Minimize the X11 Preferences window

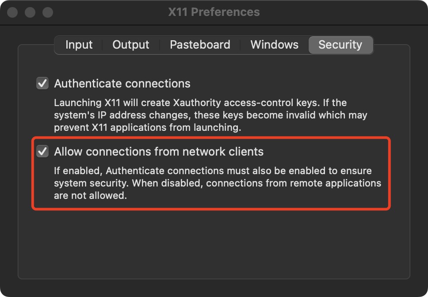30,12
